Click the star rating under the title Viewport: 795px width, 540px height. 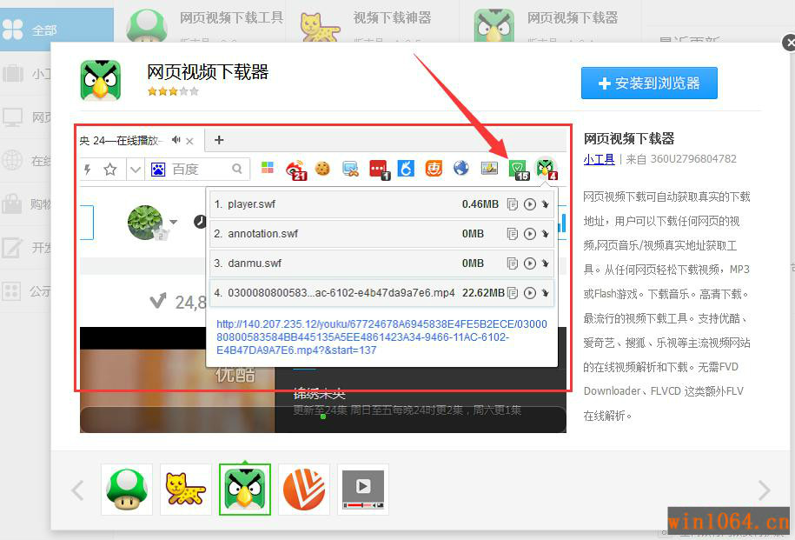pyautogui.click(x=173, y=91)
